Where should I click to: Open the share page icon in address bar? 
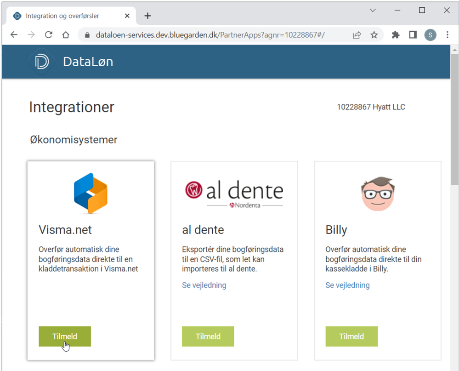click(x=357, y=35)
